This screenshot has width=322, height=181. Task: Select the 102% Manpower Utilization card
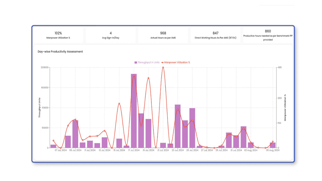coord(58,35)
